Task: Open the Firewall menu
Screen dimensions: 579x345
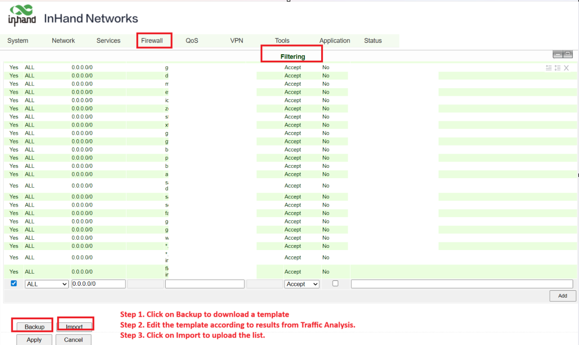Action: (152, 41)
